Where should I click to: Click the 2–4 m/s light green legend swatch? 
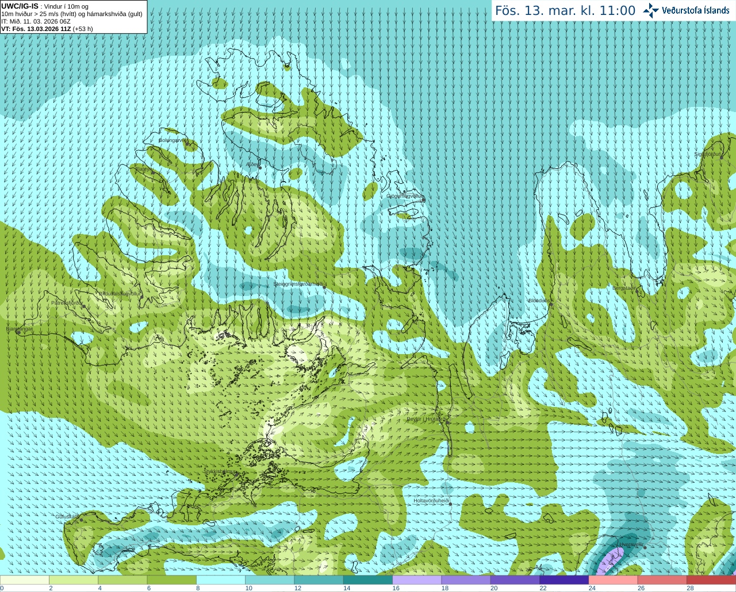[x=74, y=580]
